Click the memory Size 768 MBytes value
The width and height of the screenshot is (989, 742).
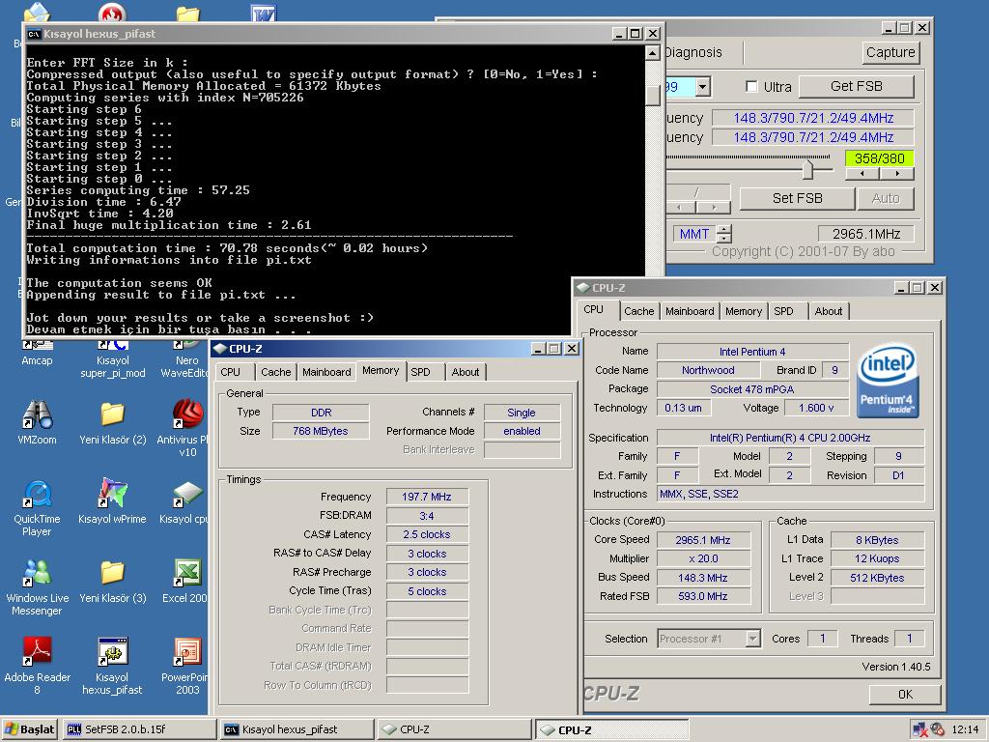click(321, 431)
